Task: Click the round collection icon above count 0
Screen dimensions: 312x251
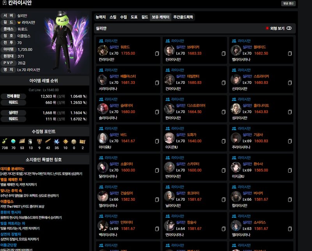Action: click(74, 141)
